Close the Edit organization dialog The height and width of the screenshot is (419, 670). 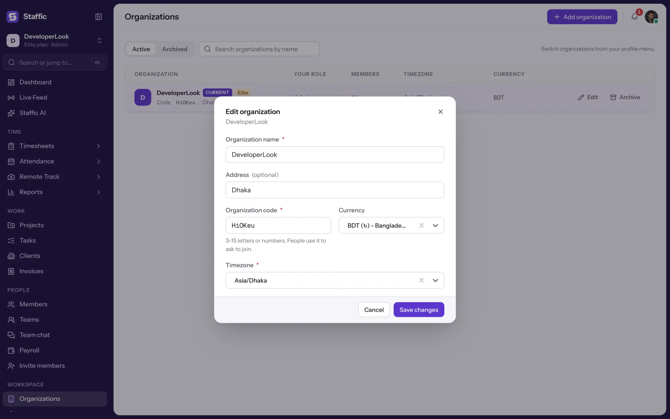tap(441, 112)
